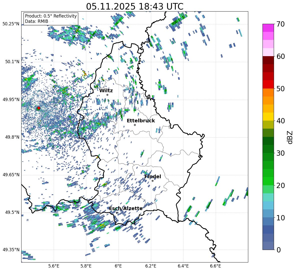Click the light blue swatch above 10 dBZ
The image size is (296, 271).
268,214
